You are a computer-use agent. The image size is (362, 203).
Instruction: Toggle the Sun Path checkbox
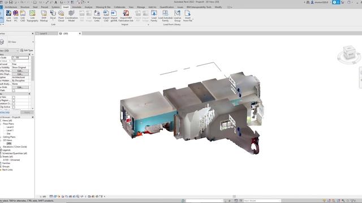coord(14,91)
